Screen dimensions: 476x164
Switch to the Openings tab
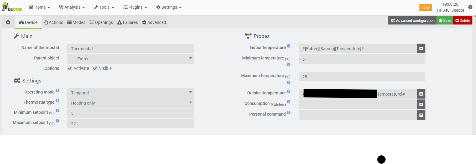[101, 22]
